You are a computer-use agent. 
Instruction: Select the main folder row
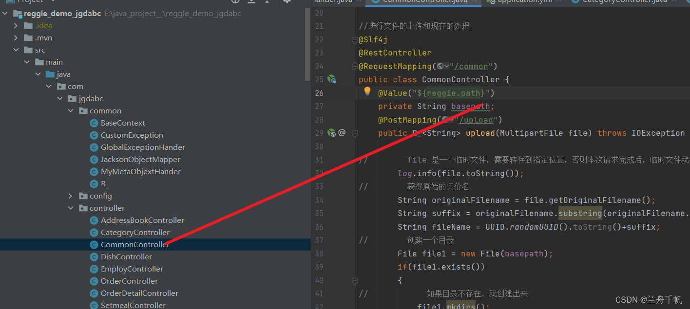155,62
